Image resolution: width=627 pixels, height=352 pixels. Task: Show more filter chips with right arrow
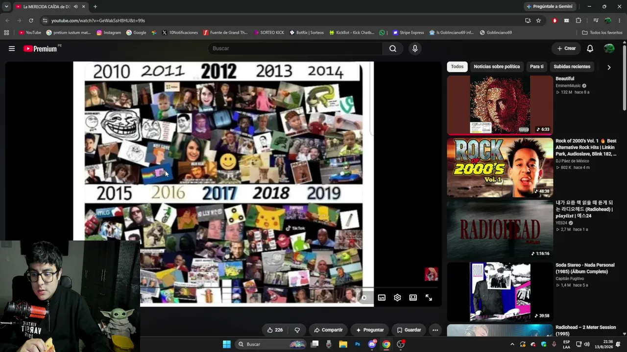(609, 67)
